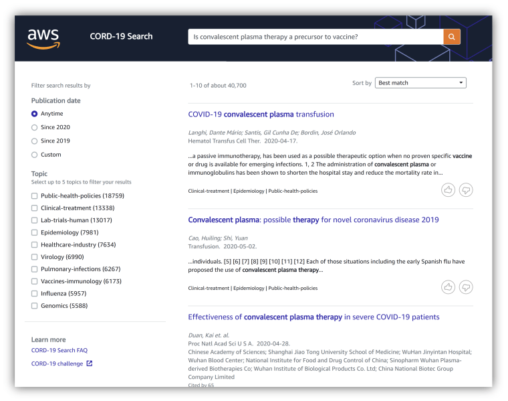Enable the Virology topic checkbox
The width and height of the screenshot is (508, 401).
point(34,257)
